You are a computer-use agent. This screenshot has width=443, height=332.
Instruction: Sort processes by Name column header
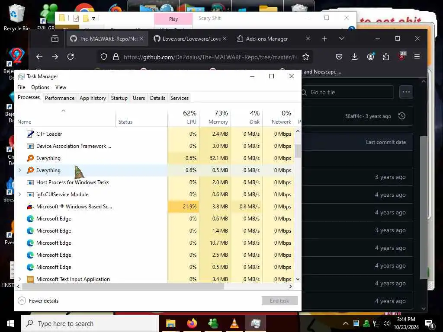[65, 117]
